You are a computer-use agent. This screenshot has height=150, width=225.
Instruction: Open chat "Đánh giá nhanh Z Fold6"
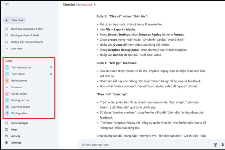click(x=25, y=35)
